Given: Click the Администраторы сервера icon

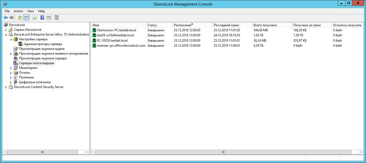Looking at the screenshot, I should (21, 44).
